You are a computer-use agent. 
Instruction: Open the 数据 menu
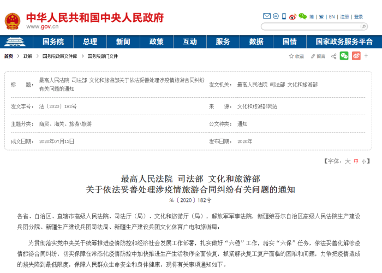click(256, 41)
